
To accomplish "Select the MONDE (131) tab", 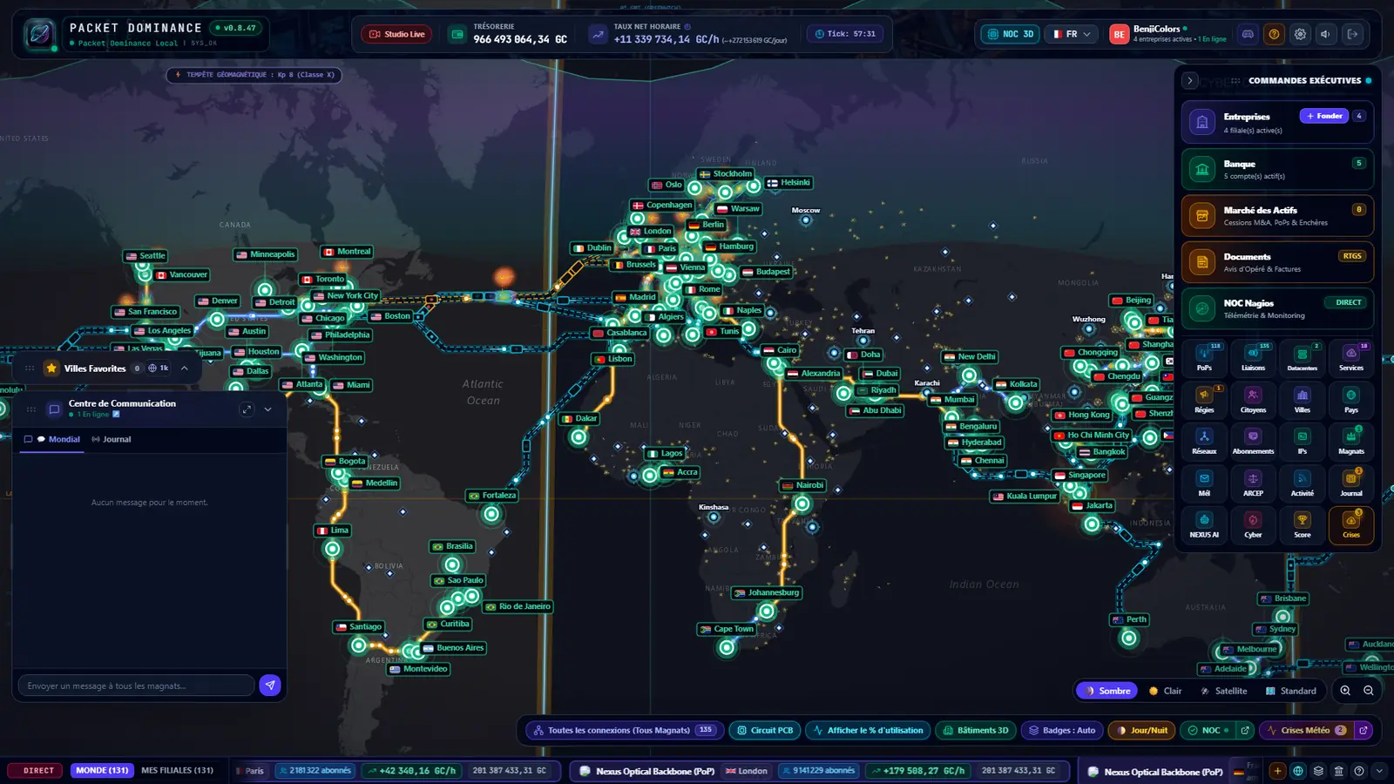I will [x=102, y=771].
